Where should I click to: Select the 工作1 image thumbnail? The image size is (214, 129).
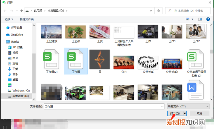tap(172, 31)
